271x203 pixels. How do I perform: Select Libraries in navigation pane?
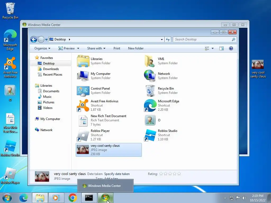(x=46, y=86)
